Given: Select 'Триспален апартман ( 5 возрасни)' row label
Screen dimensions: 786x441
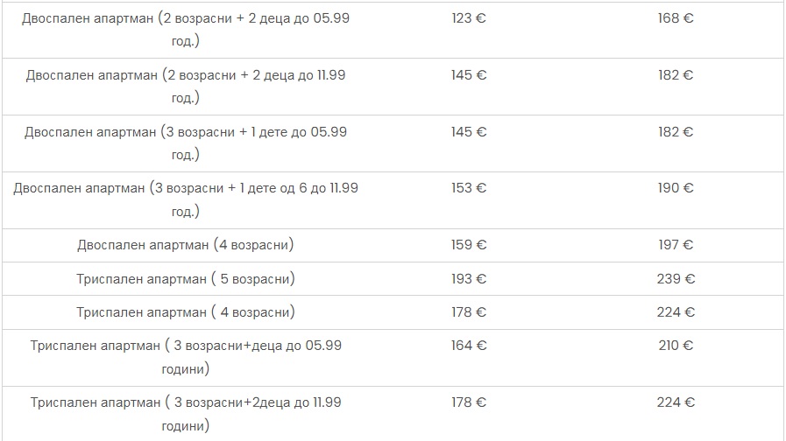Looking at the screenshot, I should [185, 279].
